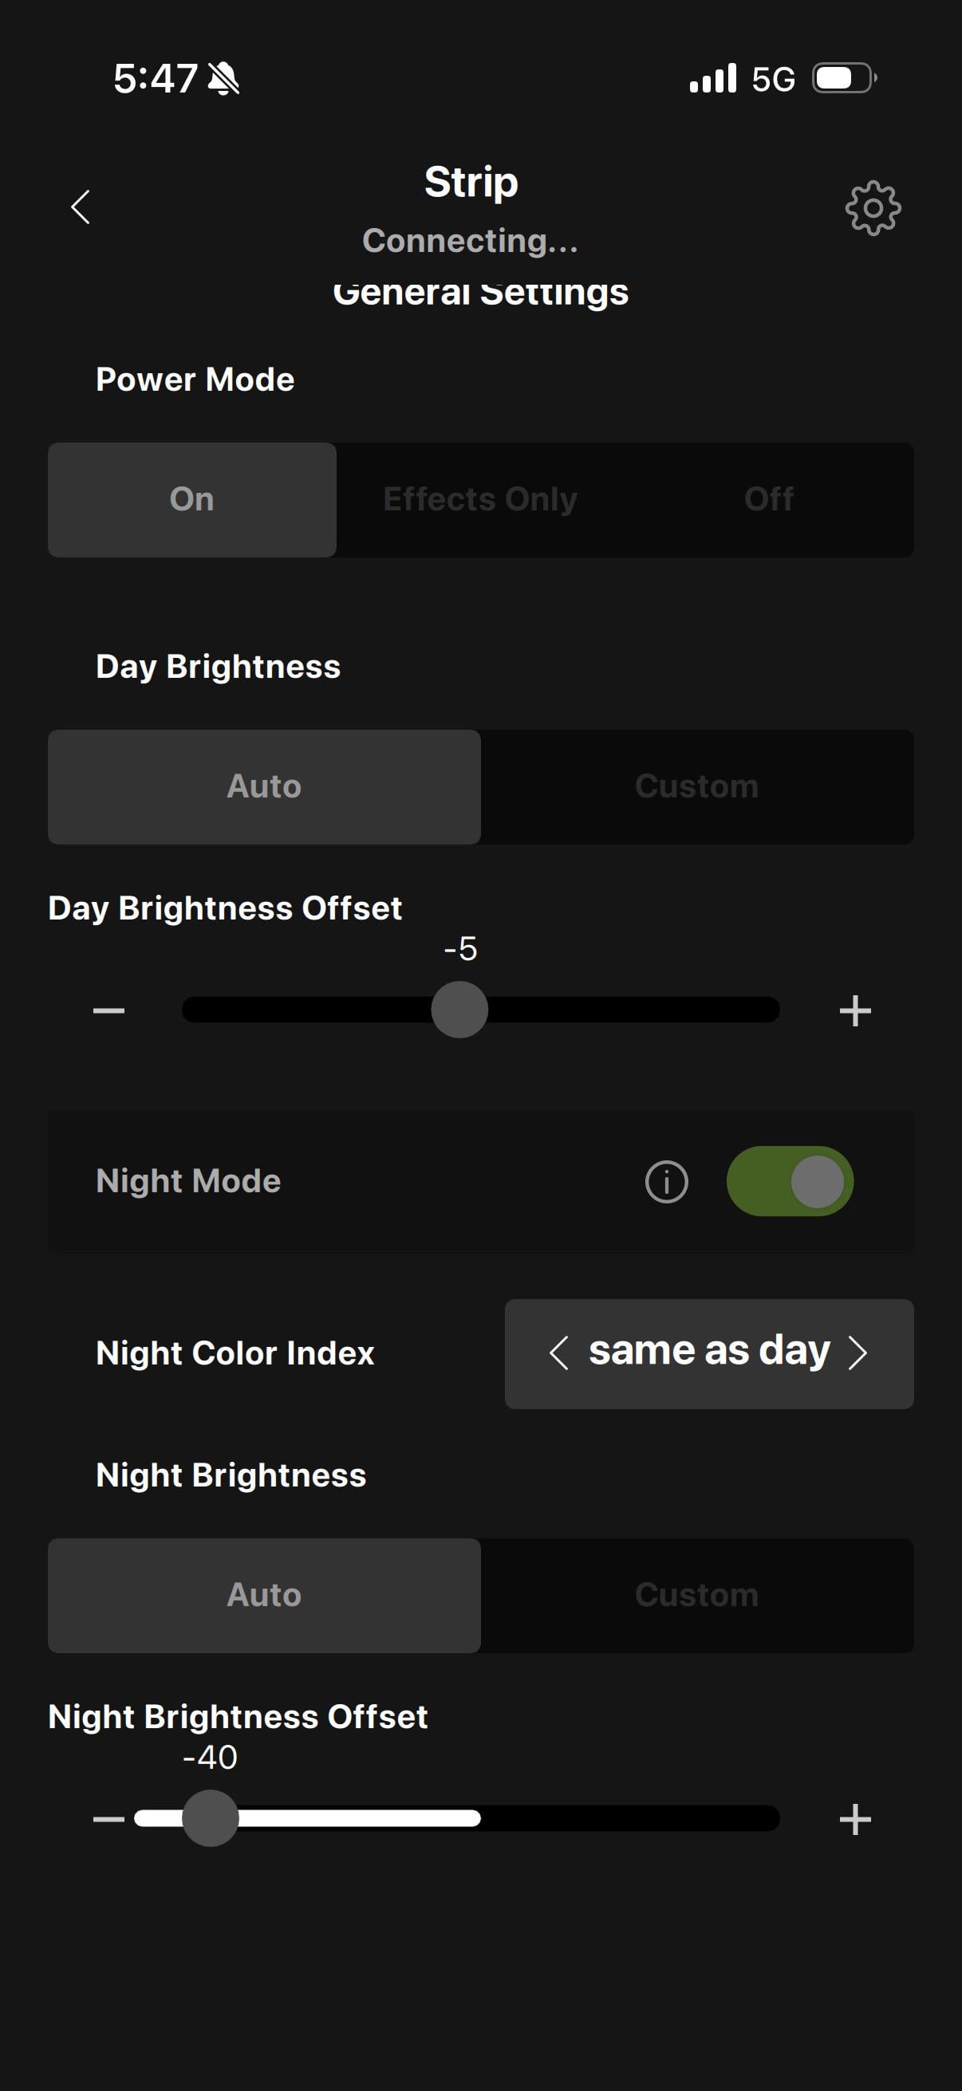The image size is (962, 2091).
Task: Open the Night Mode info icon
Action: coord(667,1182)
